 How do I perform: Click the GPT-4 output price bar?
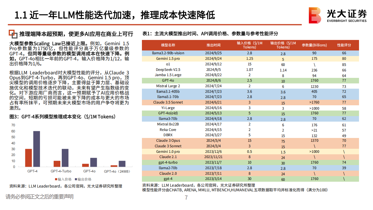36,149
